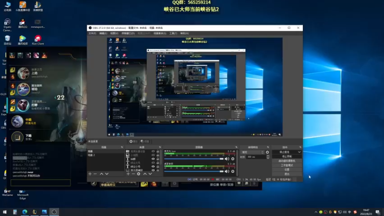The width and height of the screenshot is (384, 216).
Task: Adjust the 麦克风/Aux volume slider
Action: click(x=194, y=159)
